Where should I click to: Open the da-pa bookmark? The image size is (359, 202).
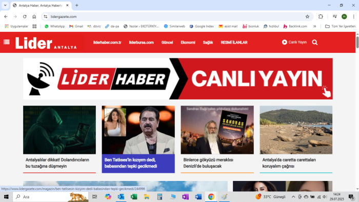112,26
